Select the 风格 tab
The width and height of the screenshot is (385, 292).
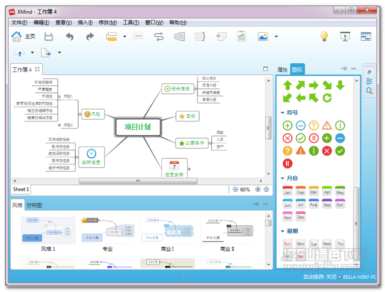[x=17, y=205]
